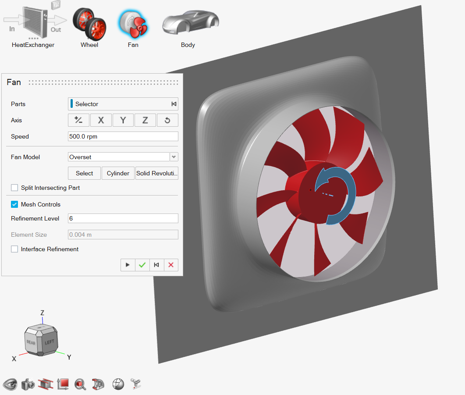Select the HeatExchanger tool icon
This screenshot has height=395, width=465.
click(33, 23)
